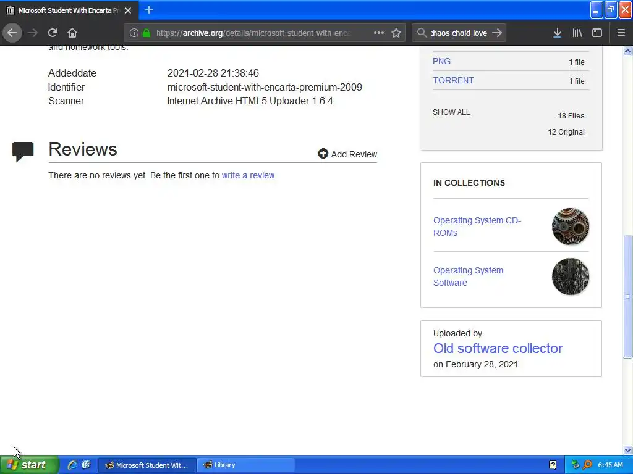The image size is (633, 474).
Task: Open page actions three-dot menu
Action: (379, 33)
